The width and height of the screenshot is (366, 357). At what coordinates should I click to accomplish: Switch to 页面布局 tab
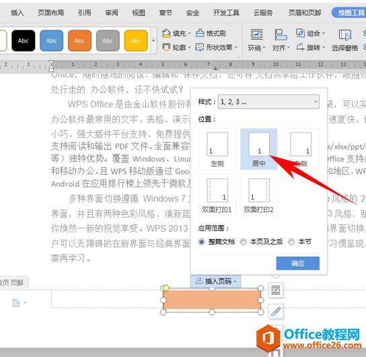pos(51,13)
